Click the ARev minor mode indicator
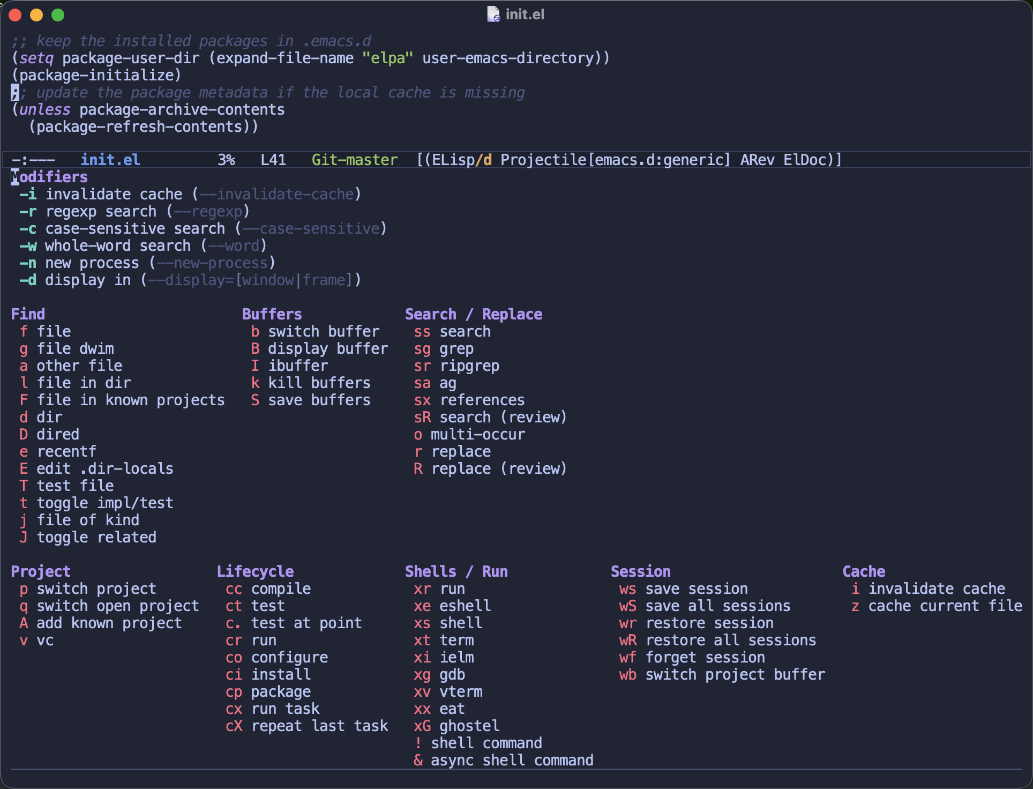 (758, 160)
